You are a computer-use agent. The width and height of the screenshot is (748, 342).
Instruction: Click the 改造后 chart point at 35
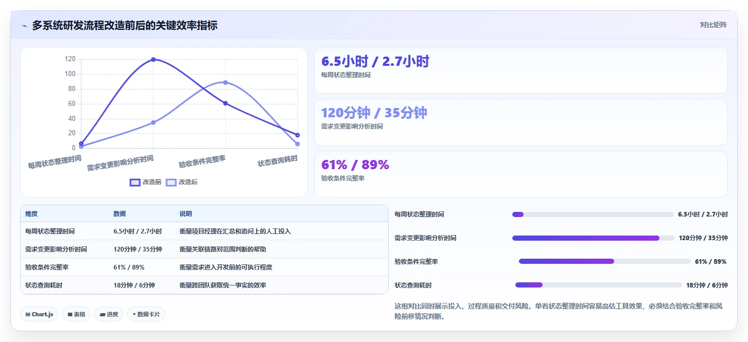pos(153,122)
